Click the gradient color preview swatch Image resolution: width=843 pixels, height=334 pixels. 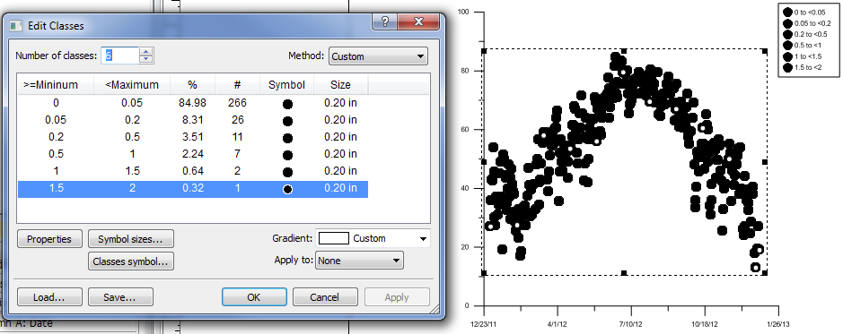[x=333, y=238]
